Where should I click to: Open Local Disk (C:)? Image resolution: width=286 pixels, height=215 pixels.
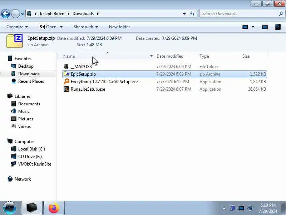tap(31, 149)
